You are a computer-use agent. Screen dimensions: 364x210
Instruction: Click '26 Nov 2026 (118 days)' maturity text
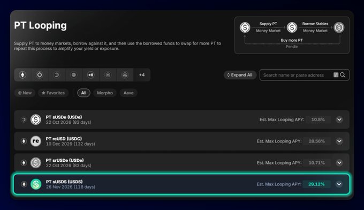(71, 187)
